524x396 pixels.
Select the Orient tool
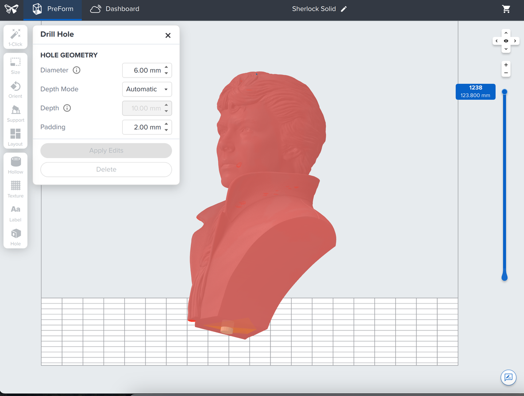tap(15, 89)
